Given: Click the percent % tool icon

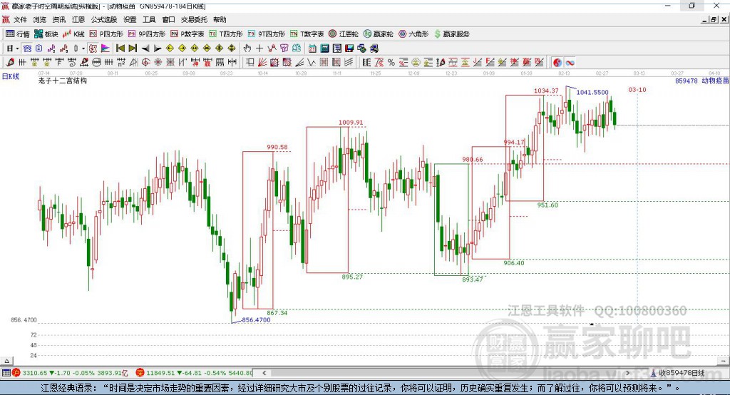Looking at the screenshot, I should pyautogui.click(x=391, y=63).
